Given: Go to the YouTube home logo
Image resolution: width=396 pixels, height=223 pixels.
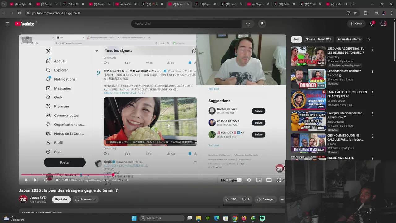Looking at the screenshot, I should 24,24.
